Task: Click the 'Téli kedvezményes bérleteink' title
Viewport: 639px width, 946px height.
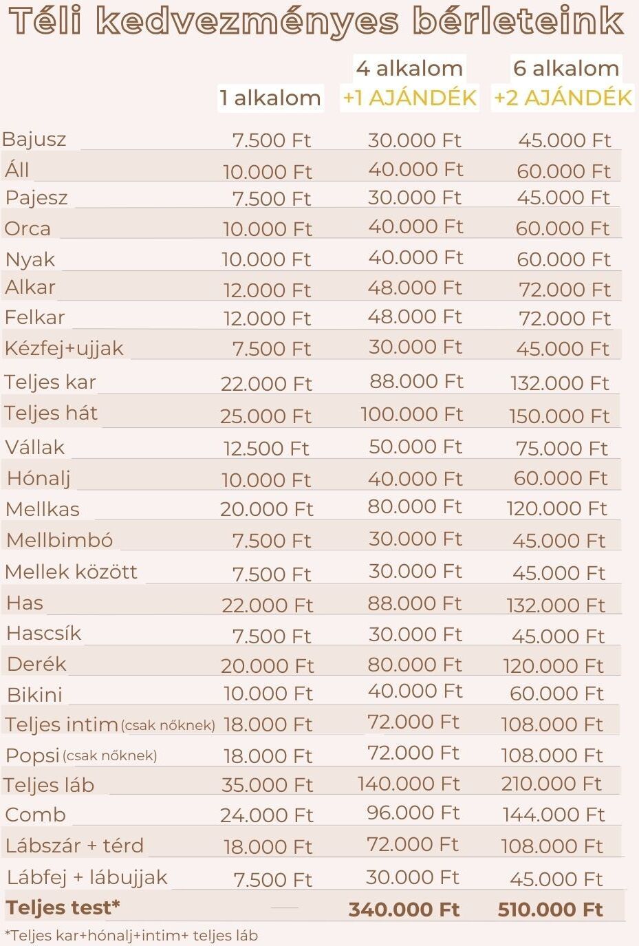Action: point(316,21)
